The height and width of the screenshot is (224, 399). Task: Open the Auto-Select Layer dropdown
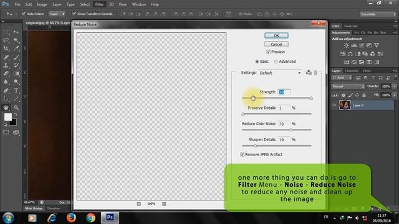[57, 14]
